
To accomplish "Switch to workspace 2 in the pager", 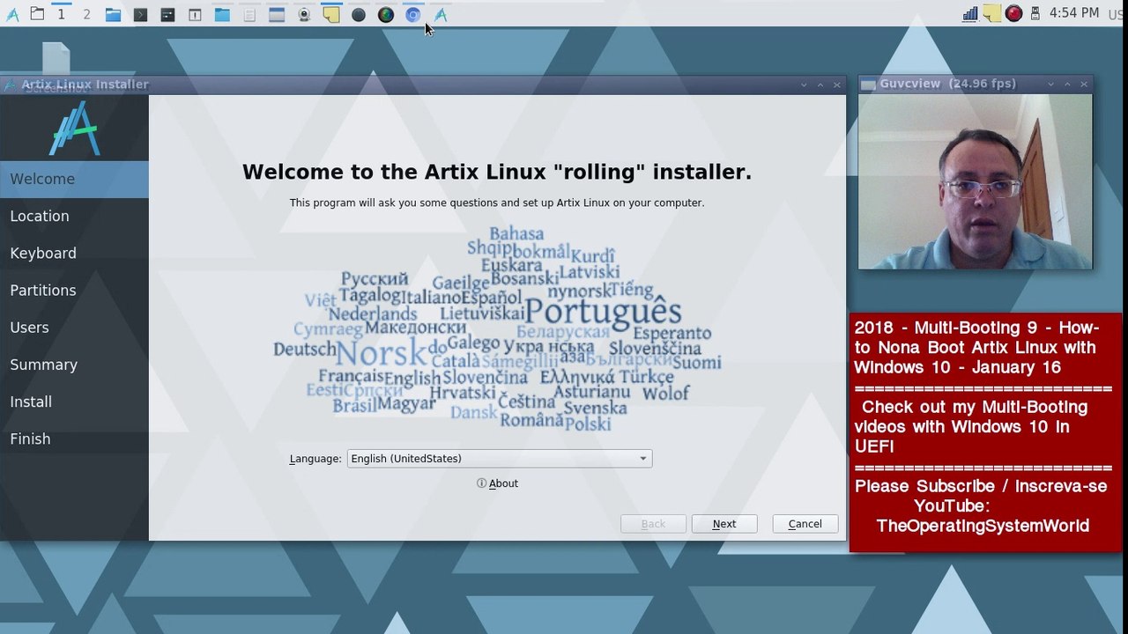I will [86, 14].
